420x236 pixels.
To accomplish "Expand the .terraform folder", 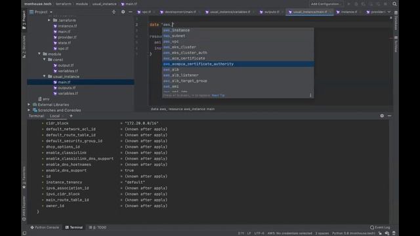I will [49, 20].
